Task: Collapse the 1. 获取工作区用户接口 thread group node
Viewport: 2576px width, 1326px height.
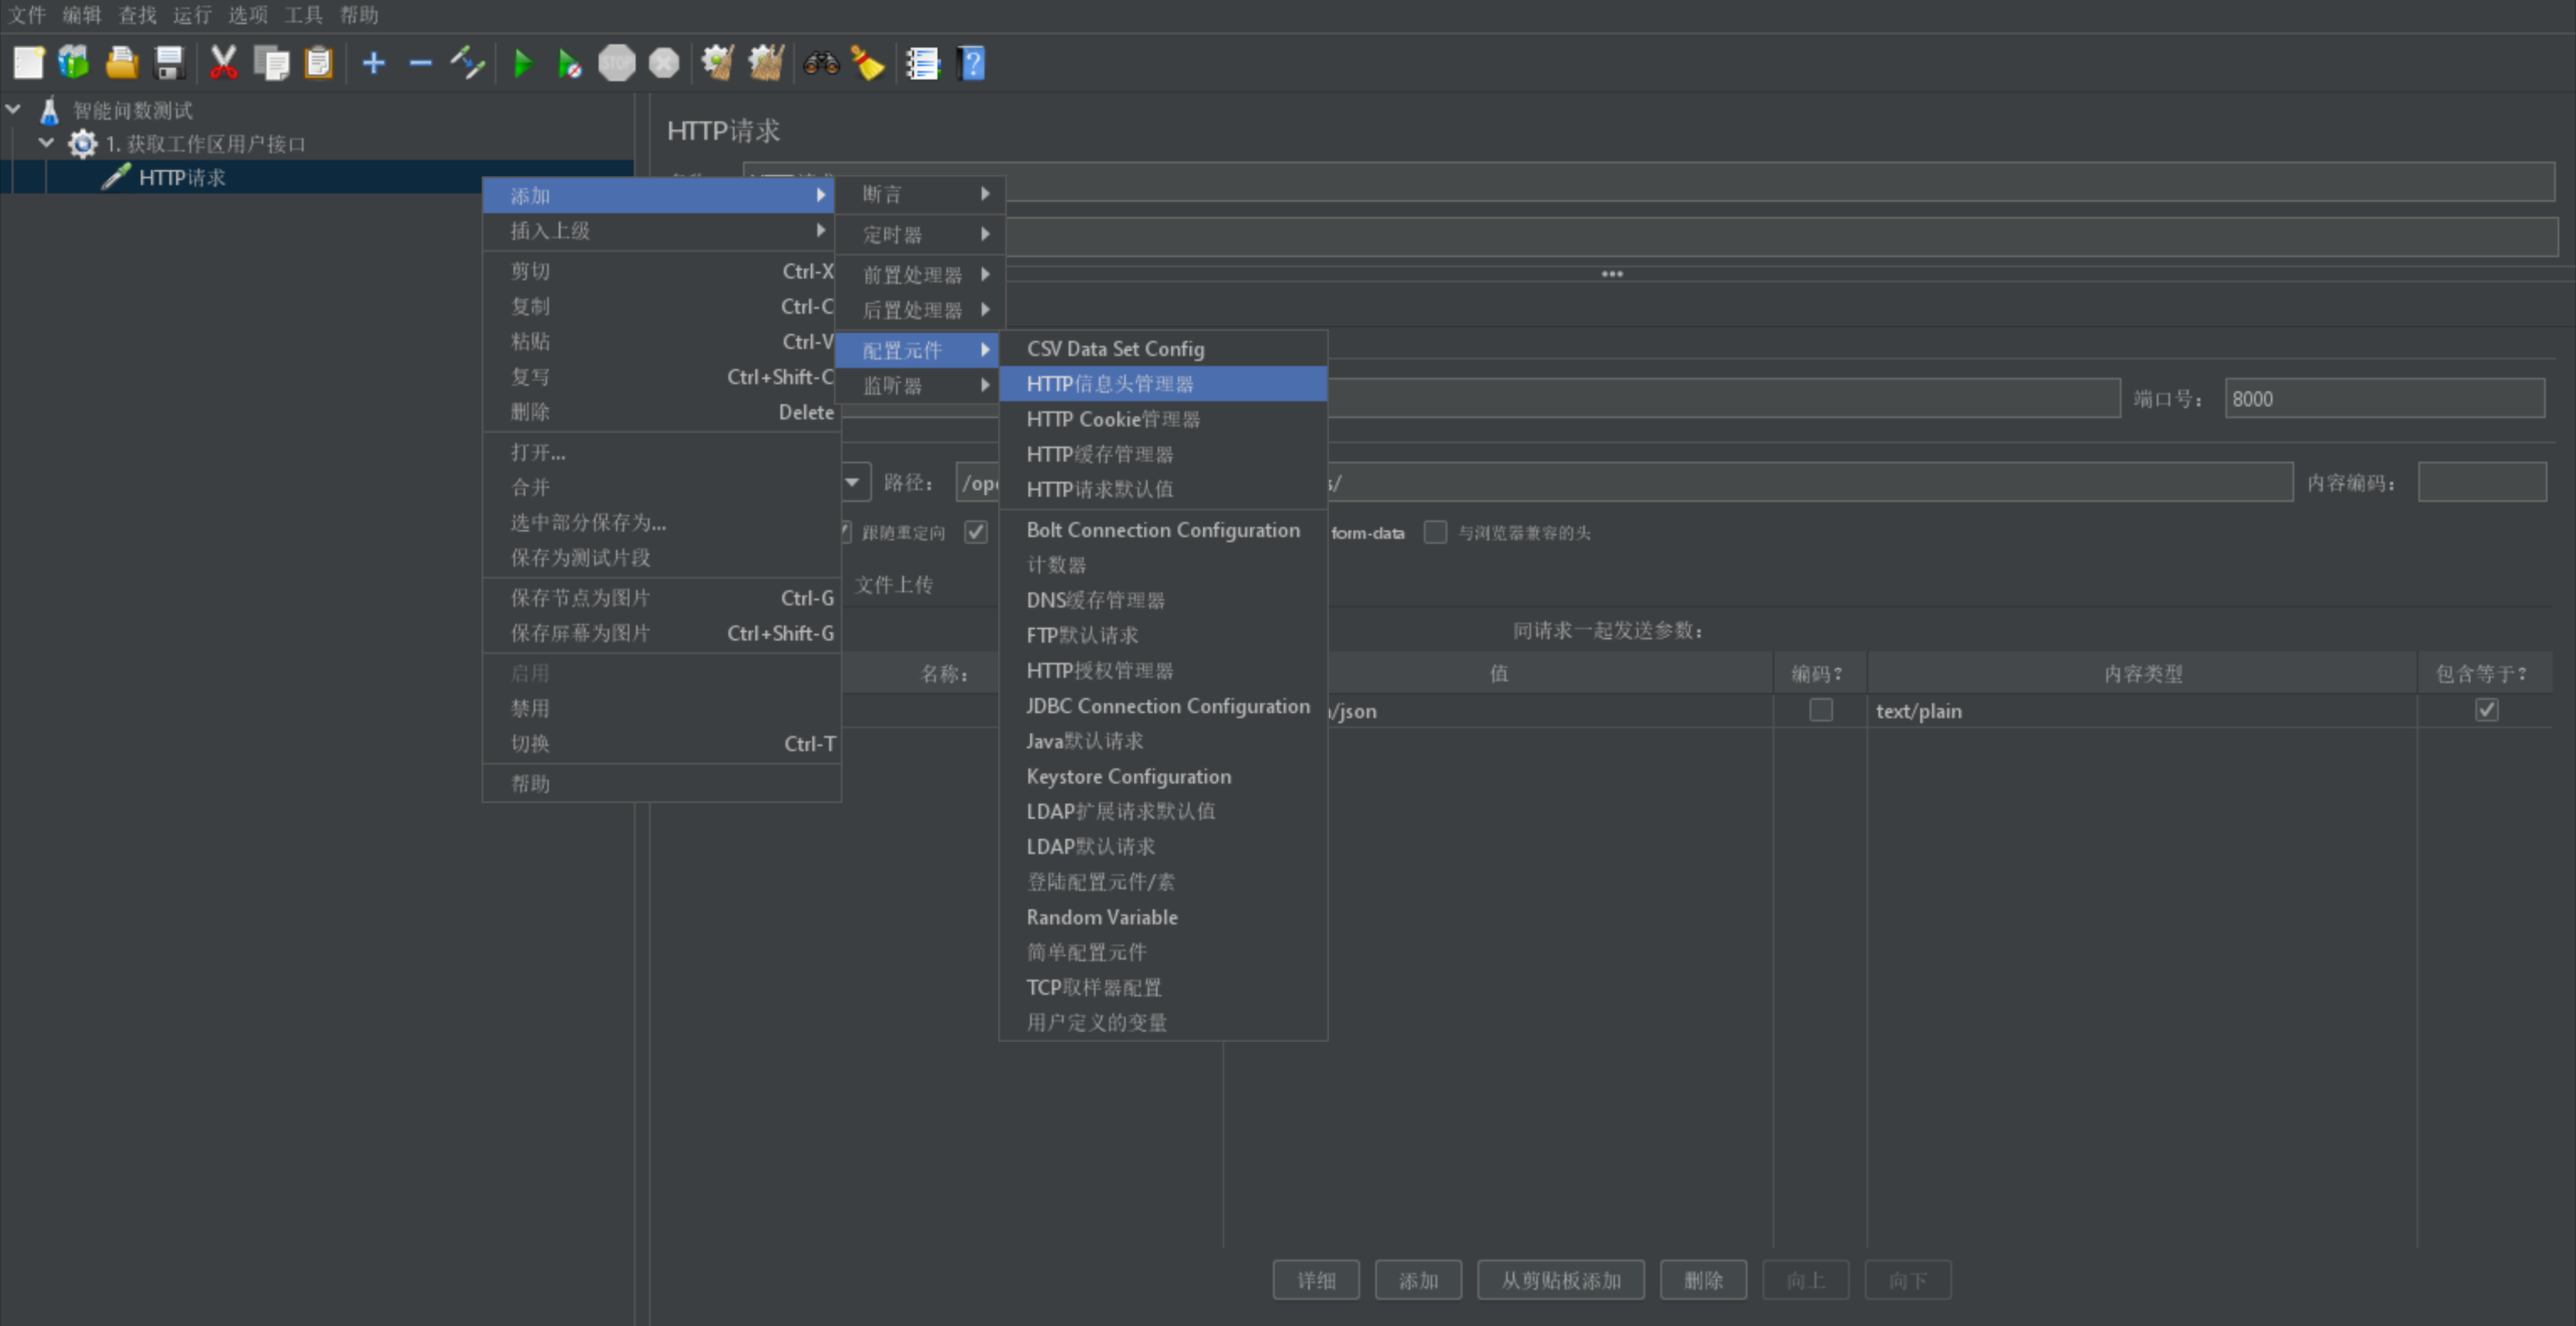Action: tap(46, 143)
